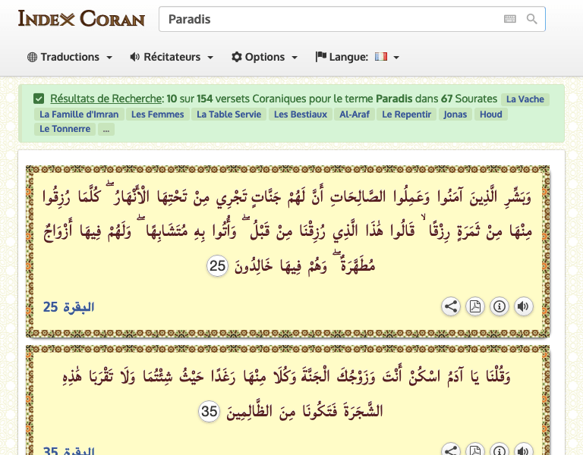Screen dimensions: 583x455
Task: Open the Options menu
Action: [x=264, y=57]
